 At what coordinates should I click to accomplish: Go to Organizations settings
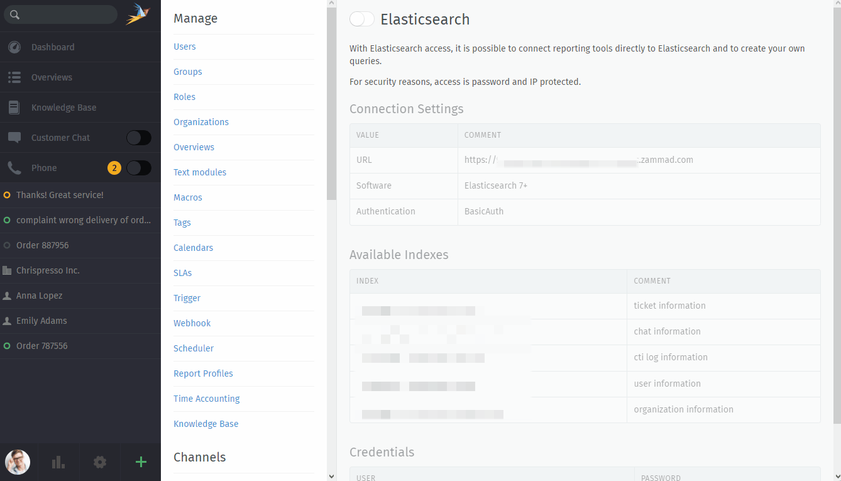click(201, 122)
